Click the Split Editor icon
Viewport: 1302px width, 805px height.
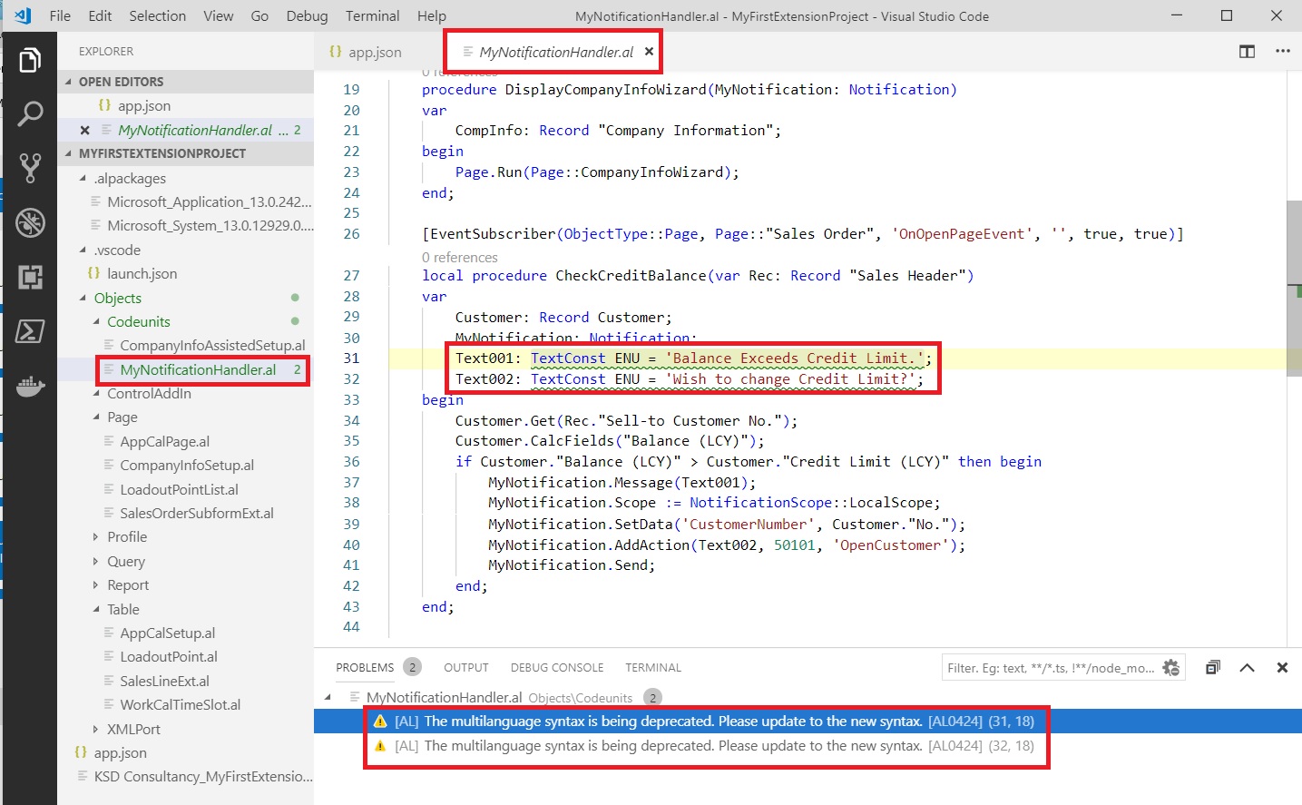click(x=1247, y=52)
